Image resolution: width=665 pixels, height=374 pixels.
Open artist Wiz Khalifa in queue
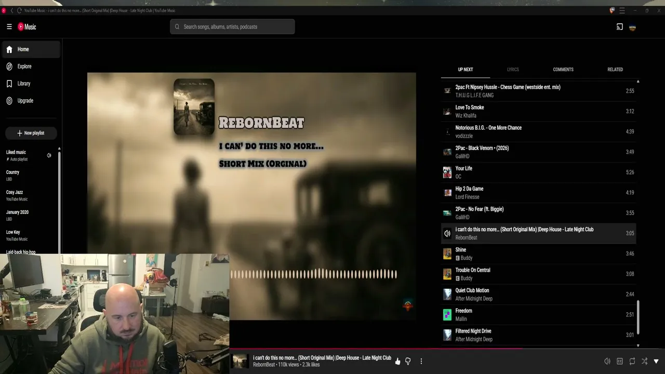coord(465,115)
